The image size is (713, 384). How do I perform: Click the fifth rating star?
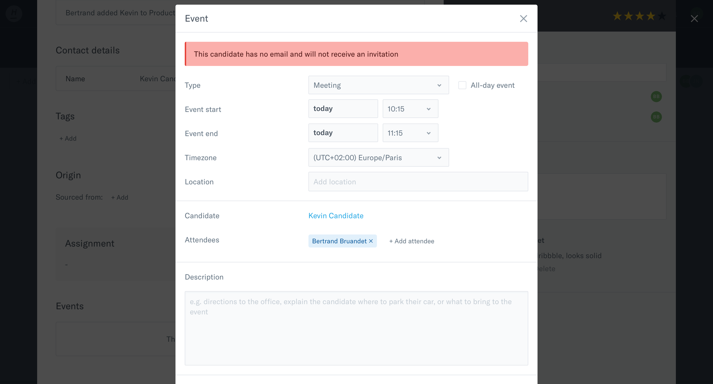point(662,16)
